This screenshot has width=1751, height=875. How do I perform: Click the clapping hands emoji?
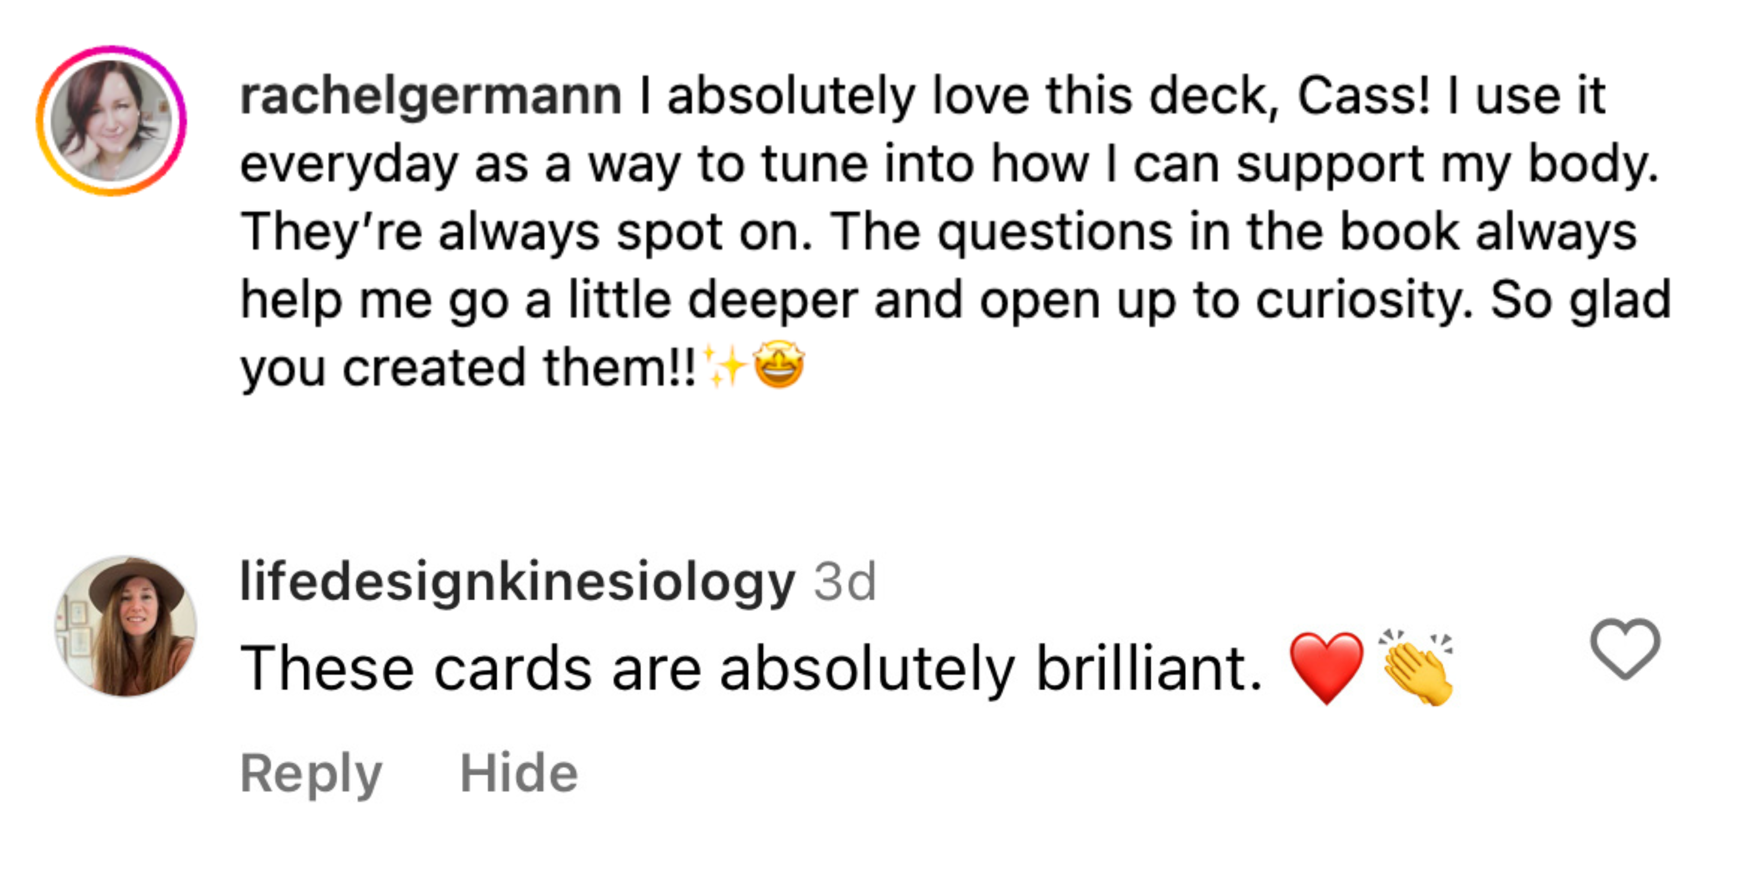click(x=1417, y=668)
